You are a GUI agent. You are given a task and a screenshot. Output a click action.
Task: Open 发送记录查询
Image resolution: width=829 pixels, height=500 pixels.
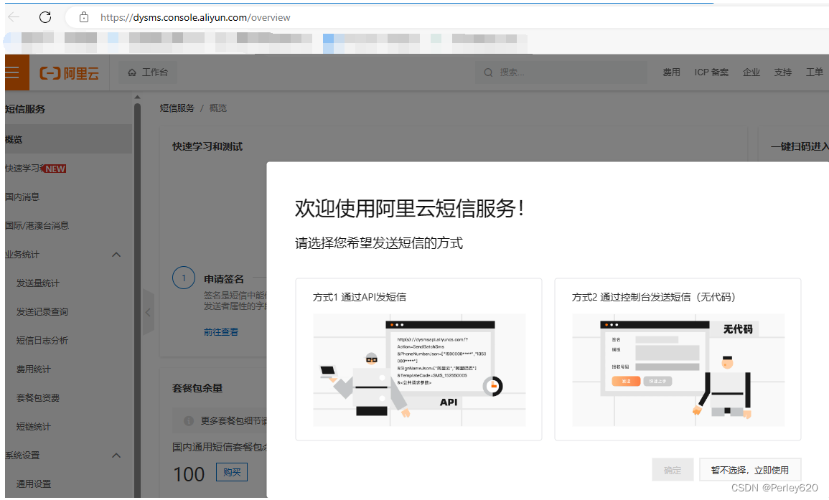(42, 312)
